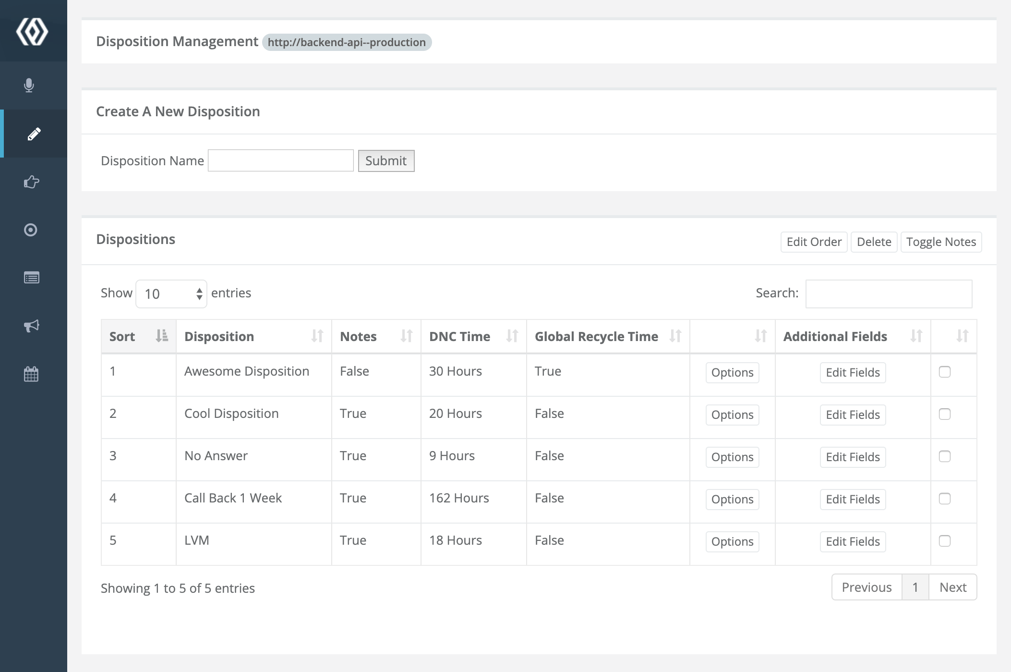Viewport: 1011px width, 672px height.
Task: Open Options for Awesome Disposition
Action: (732, 372)
